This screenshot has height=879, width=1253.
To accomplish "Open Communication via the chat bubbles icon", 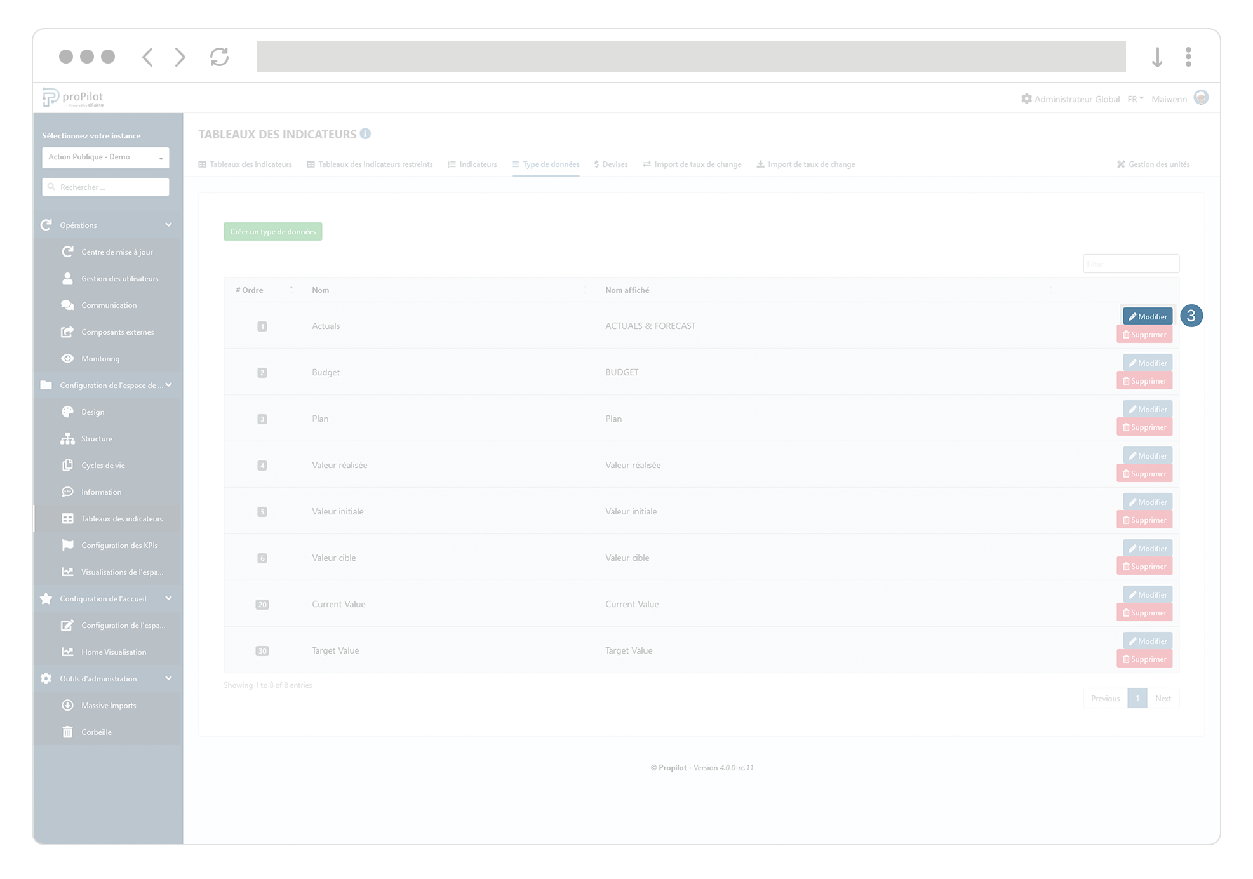I will (67, 305).
